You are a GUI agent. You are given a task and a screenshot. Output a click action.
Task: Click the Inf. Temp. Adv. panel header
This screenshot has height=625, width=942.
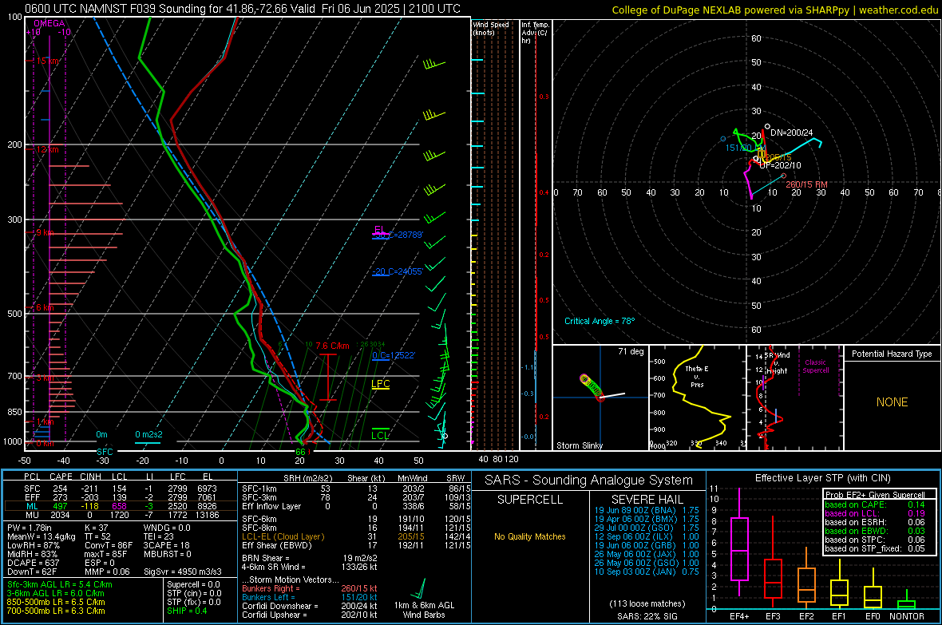click(x=535, y=33)
